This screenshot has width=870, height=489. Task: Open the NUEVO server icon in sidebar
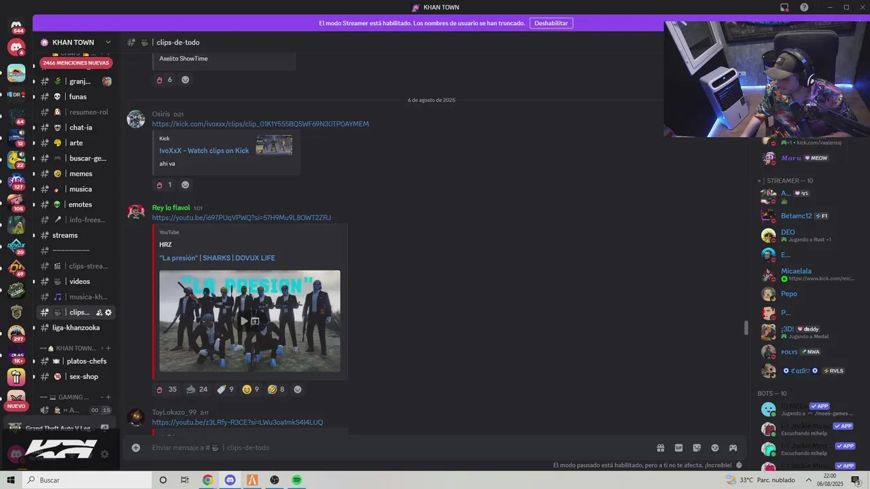point(16,400)
